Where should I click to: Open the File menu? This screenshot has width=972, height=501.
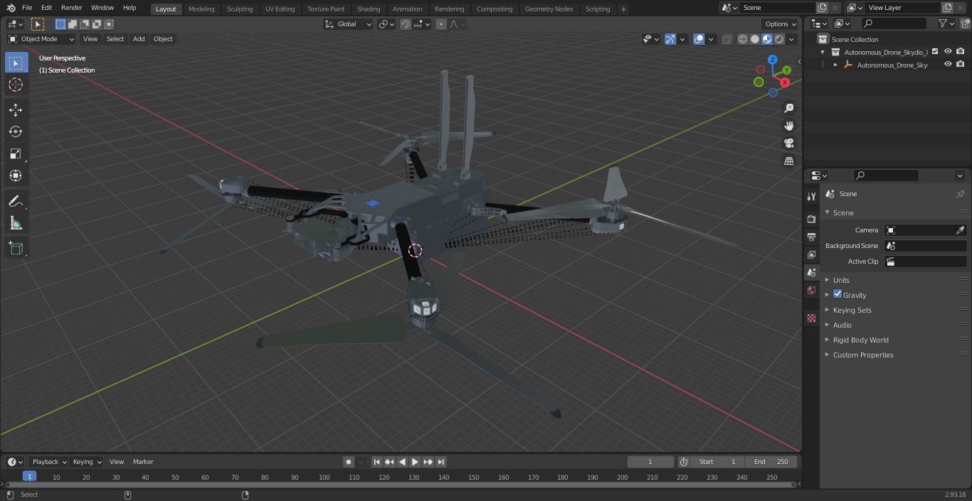(26, 8)
